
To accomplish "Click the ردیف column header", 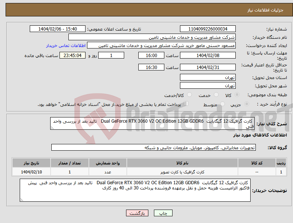I will click(281, 163).
